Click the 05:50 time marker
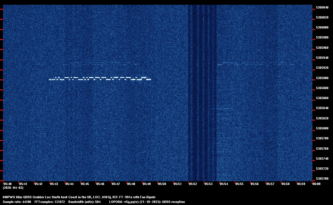333x205 pixels. coord(162,184)
